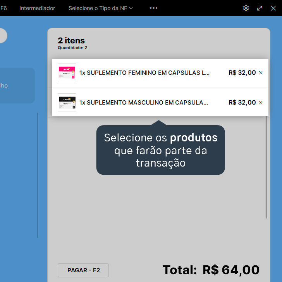Click the first R$ 32,00 price
The height and width of the screenshot is (282, 282).
242,73
